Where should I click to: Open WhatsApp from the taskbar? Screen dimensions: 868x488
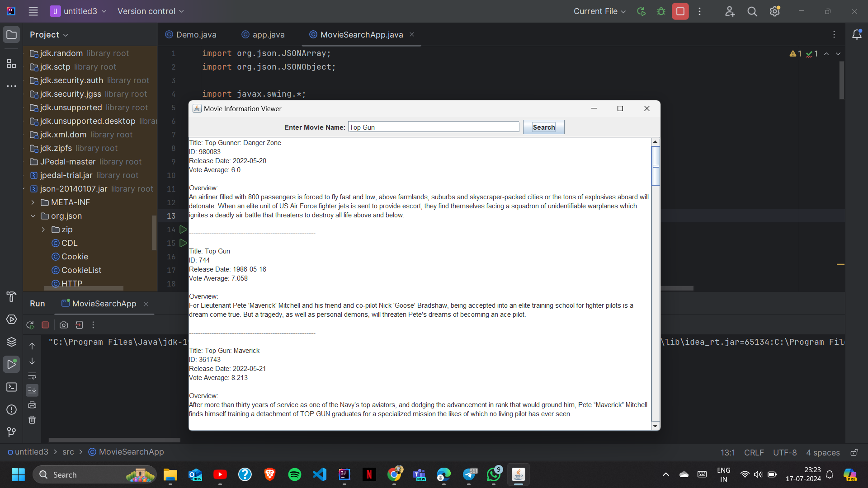coord(494,474)
